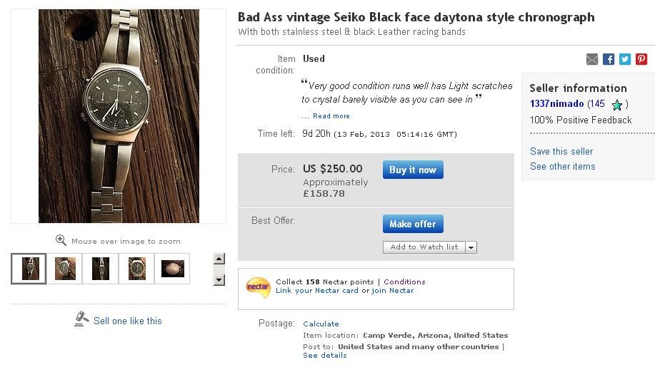Click the Nectar logo icon
655x367 pixels.
[x=258, y=286]
